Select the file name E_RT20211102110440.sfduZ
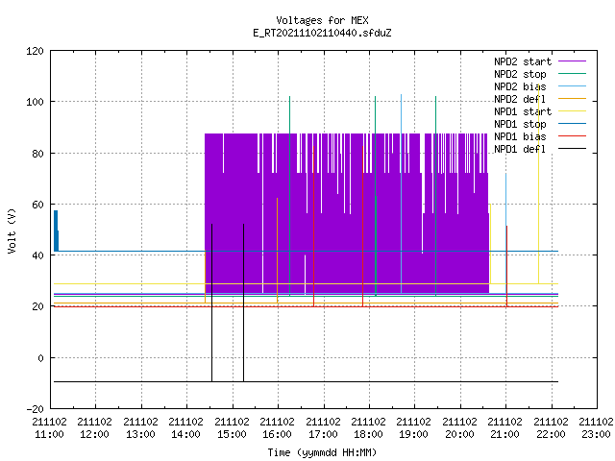Screen dimensions: 615x461 pyautogui.click(x=322, y=33)
